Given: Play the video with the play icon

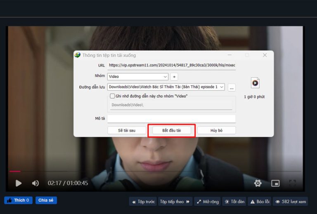Looking at the screenshot, I should coord(18,183).
